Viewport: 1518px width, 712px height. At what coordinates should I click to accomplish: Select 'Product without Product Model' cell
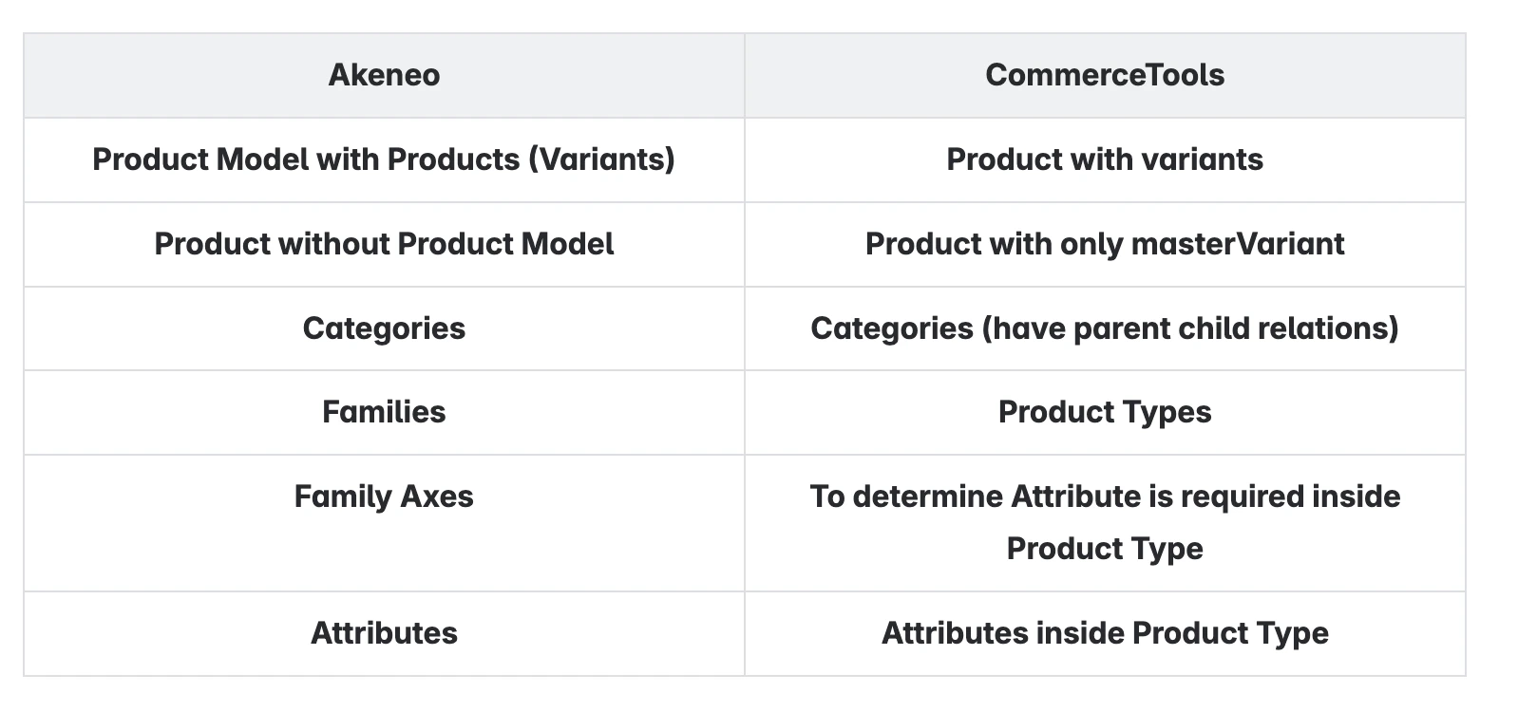click(x=384, y=244)
